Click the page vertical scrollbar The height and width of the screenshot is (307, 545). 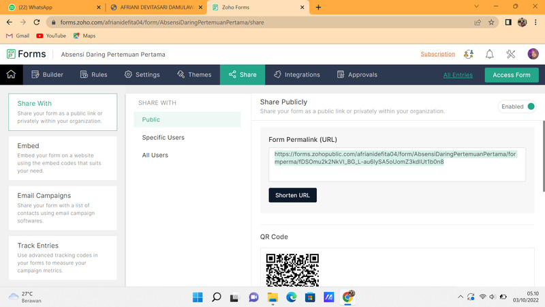tap(544, 156)
